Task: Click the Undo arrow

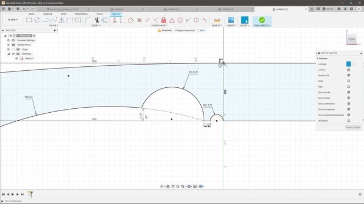Action: coord(24,9)
